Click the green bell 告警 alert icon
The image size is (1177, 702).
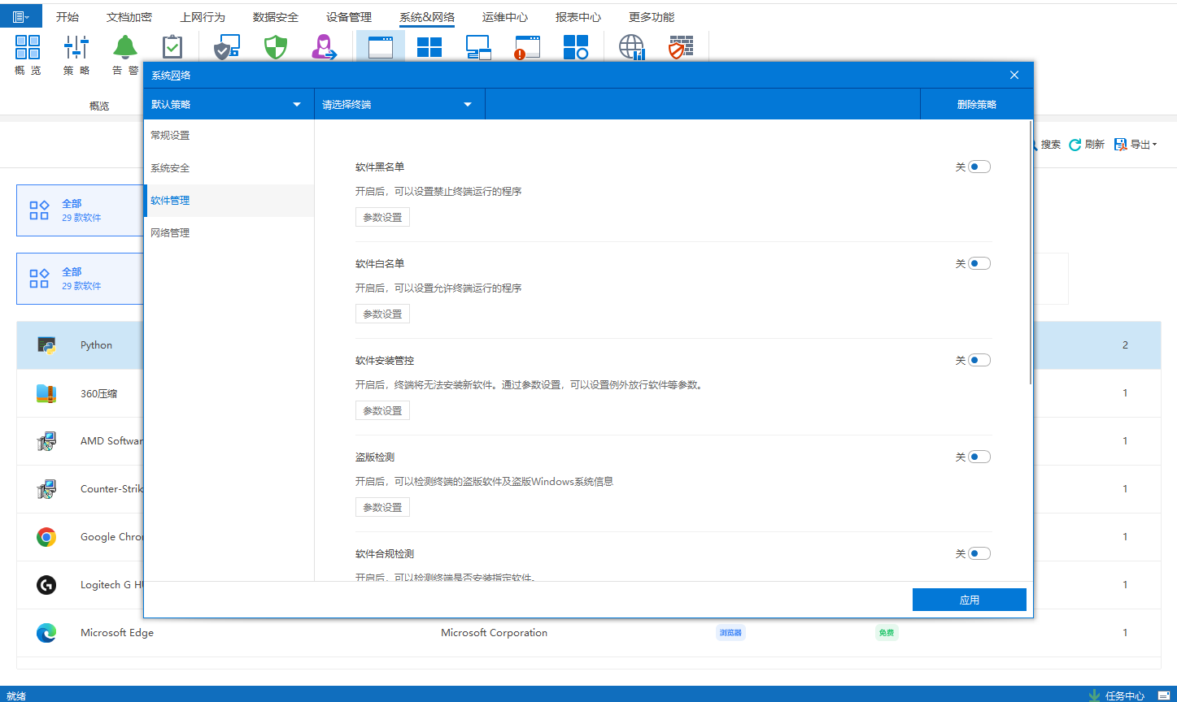point(125,47)
